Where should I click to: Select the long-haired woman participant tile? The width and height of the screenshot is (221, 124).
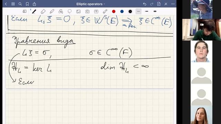(202, 115)
